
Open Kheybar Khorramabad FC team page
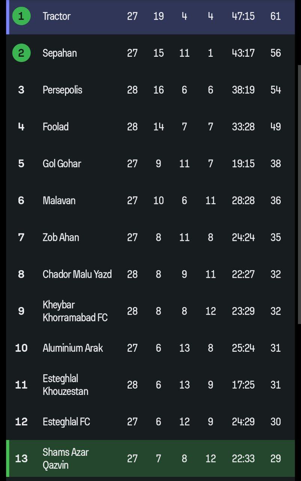pos(75,311)
